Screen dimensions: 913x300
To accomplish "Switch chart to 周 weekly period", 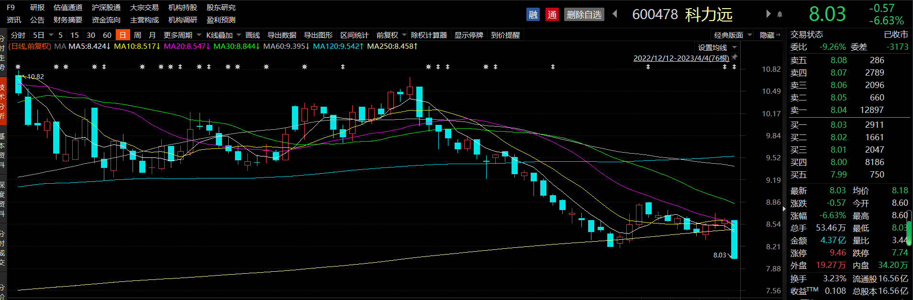I will (137, 35).
